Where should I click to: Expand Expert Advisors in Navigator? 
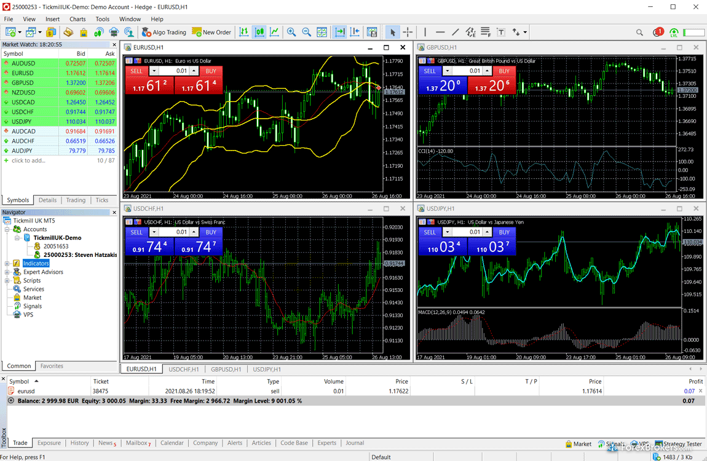click(7, 272)
